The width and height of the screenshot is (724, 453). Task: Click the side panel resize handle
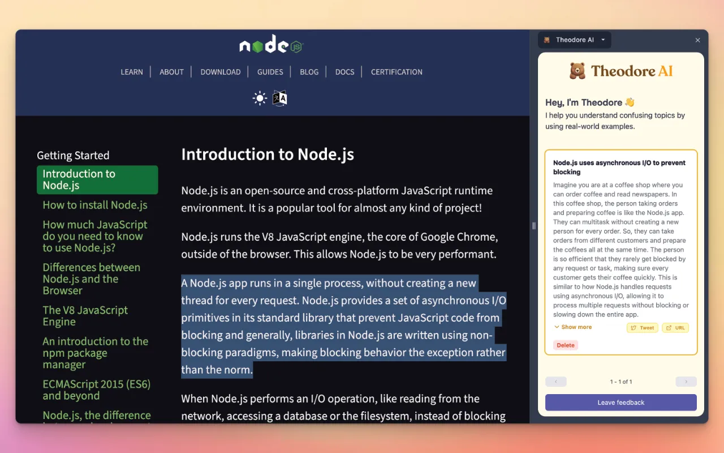tap(533, 226)
